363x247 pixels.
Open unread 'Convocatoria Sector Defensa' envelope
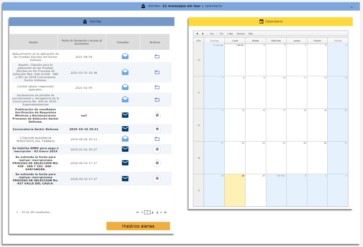click(125, 129)
